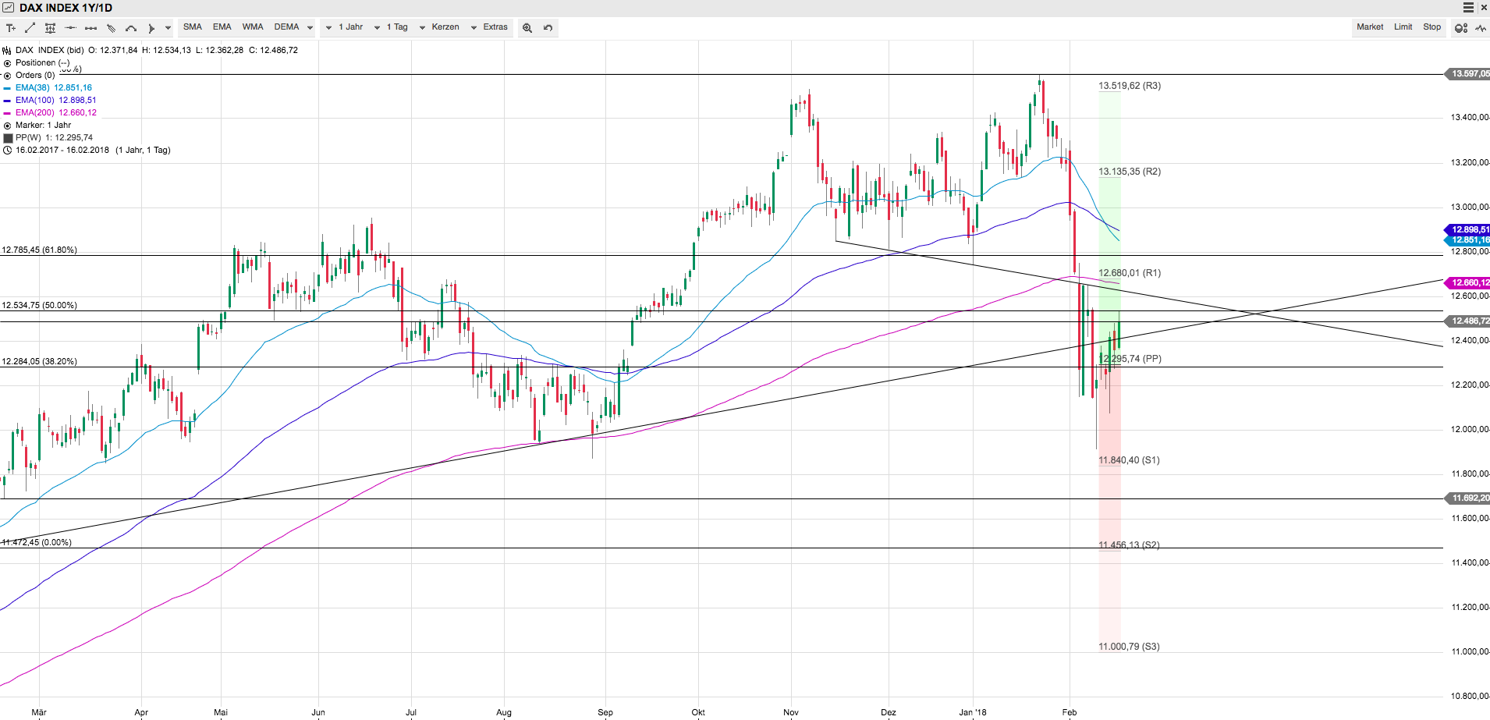This screenshot has height=720, width=1490.
Task: Click the Jan '18 label on time axis
Action: [973, 712]
